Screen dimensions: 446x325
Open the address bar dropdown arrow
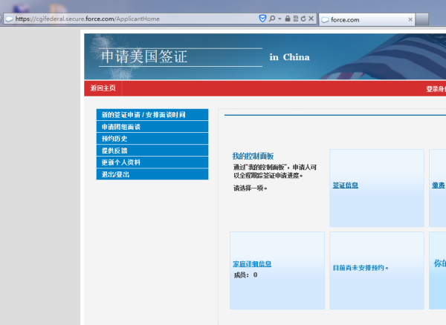tap(279, 19)
